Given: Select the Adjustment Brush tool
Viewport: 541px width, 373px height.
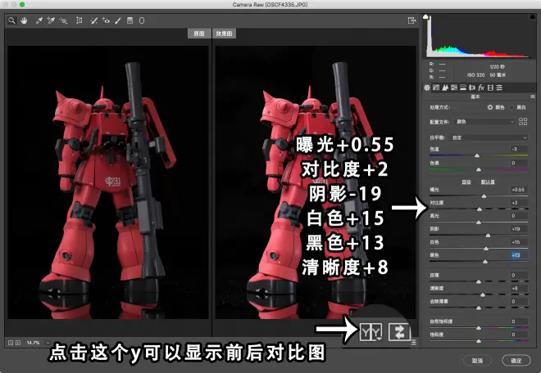Looking at the screenshot, I should (118, 20).
